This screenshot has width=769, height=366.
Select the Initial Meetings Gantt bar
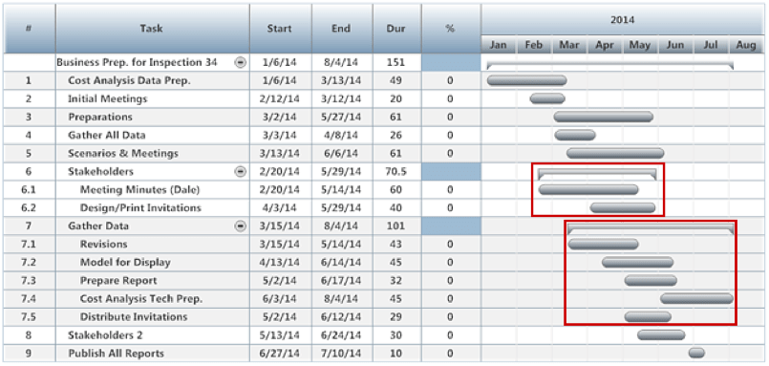pyautogui.click(x=547, y=98)
